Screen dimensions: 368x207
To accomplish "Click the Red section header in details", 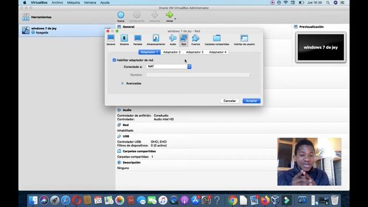I will [125, 125].
